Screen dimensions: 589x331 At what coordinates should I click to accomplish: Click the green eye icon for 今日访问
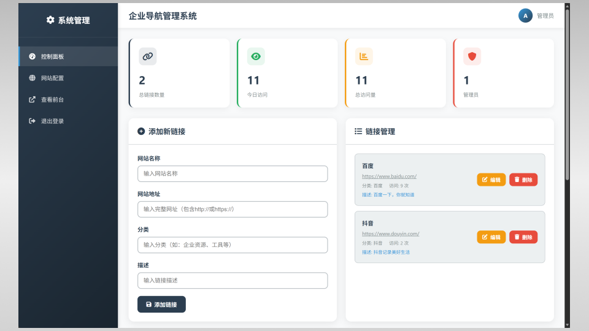pyautogui.click(x=256, y=56)
